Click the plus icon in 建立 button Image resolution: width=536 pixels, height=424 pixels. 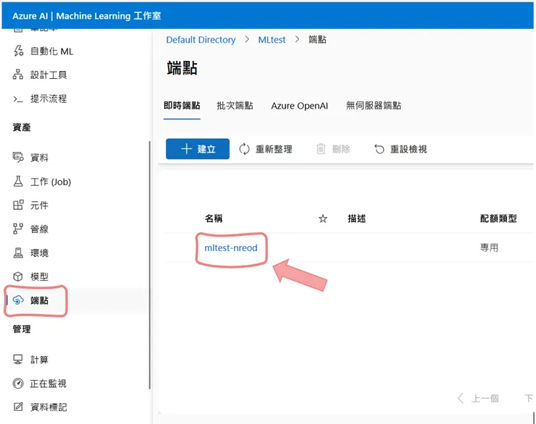pos(186,149)
